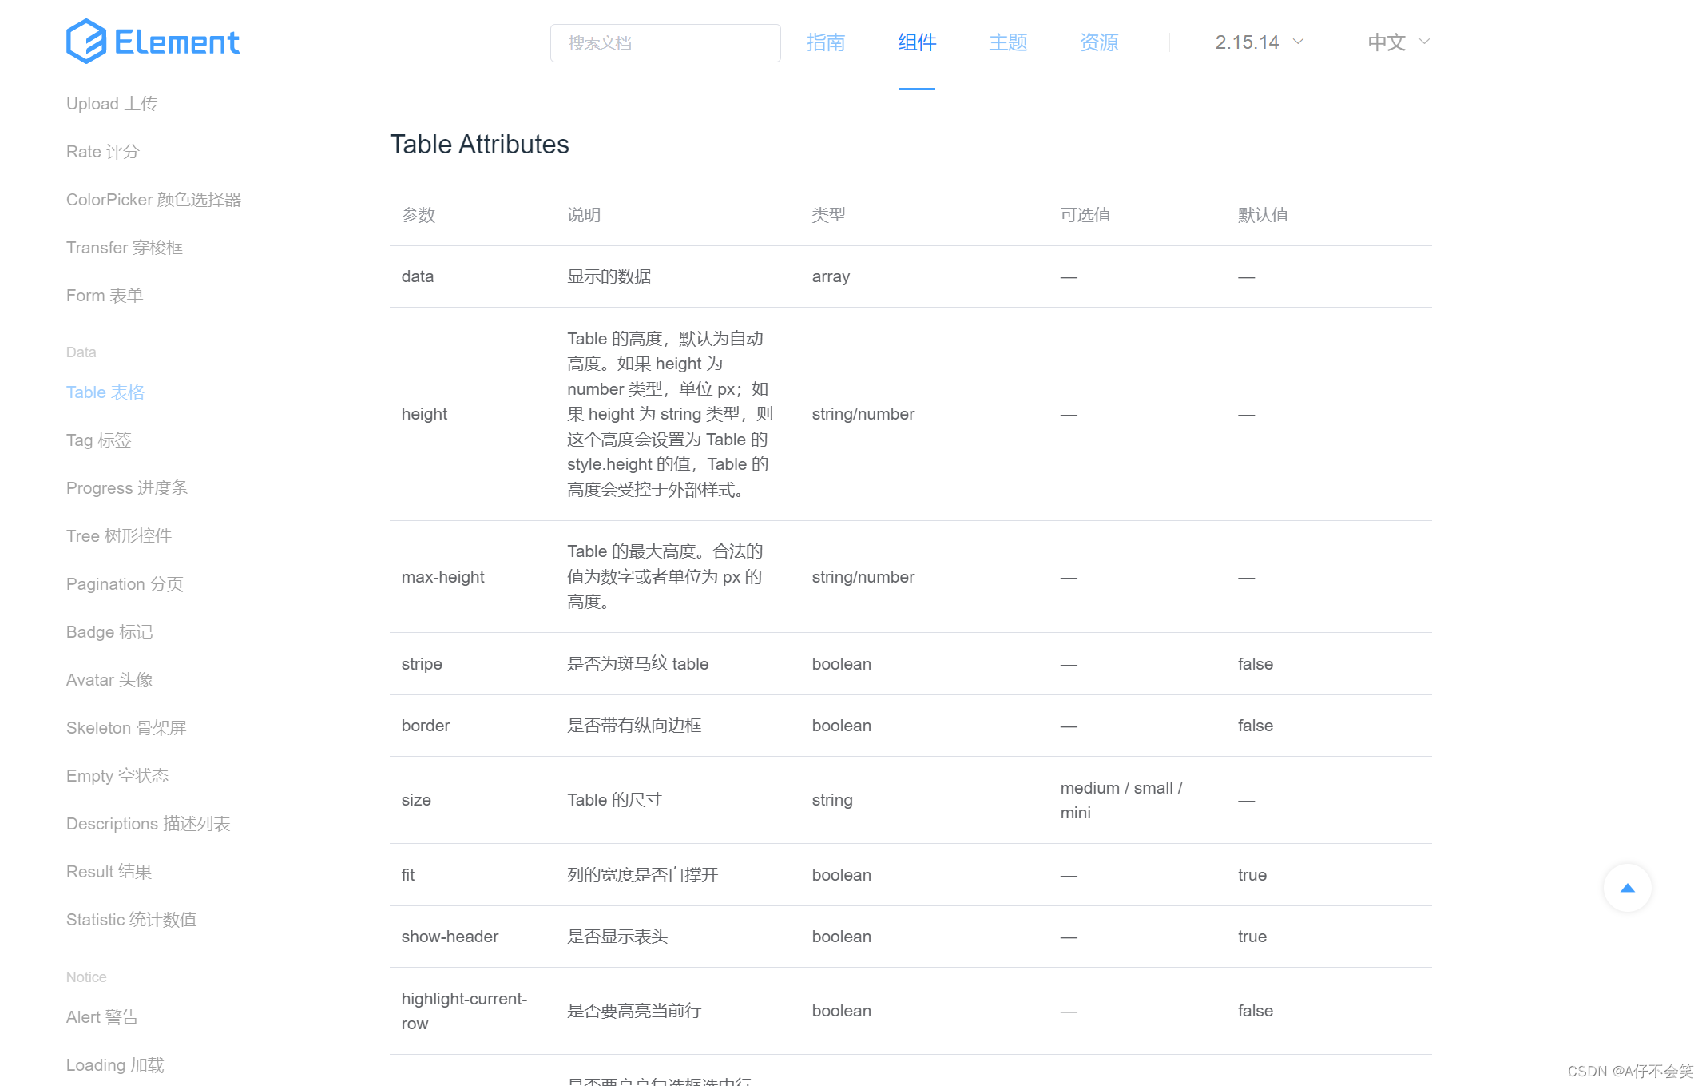This screenshot has width=1706, height=1086.
Task: Open the ColorPicker 颜色选择器 page
Action: pos(155,199)
